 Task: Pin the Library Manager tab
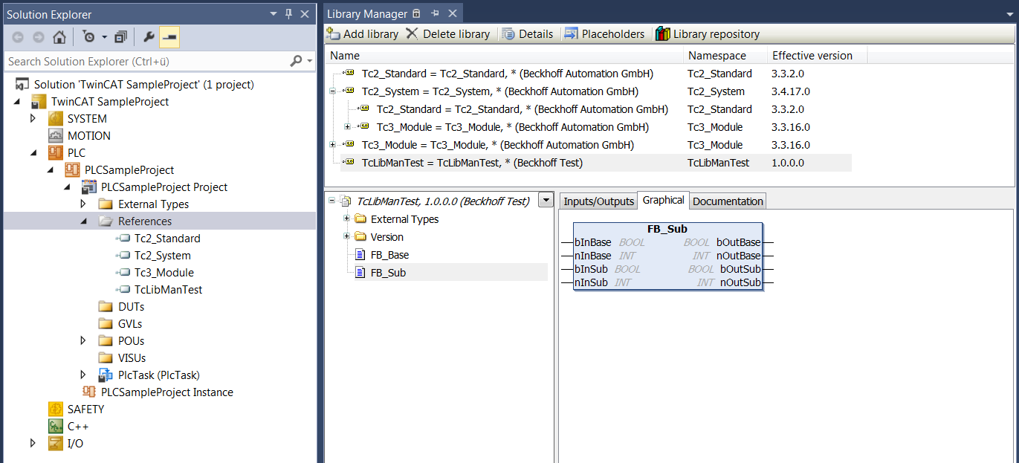pos(435,14)
